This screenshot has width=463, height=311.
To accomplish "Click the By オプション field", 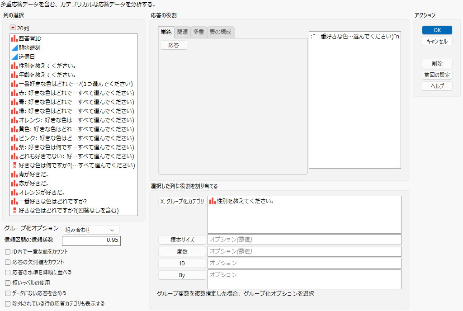I will click(304, 279).
